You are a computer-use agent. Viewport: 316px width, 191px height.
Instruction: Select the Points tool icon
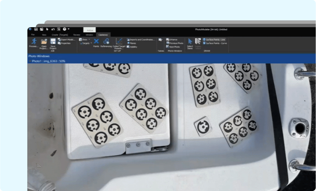coord(96,42)
